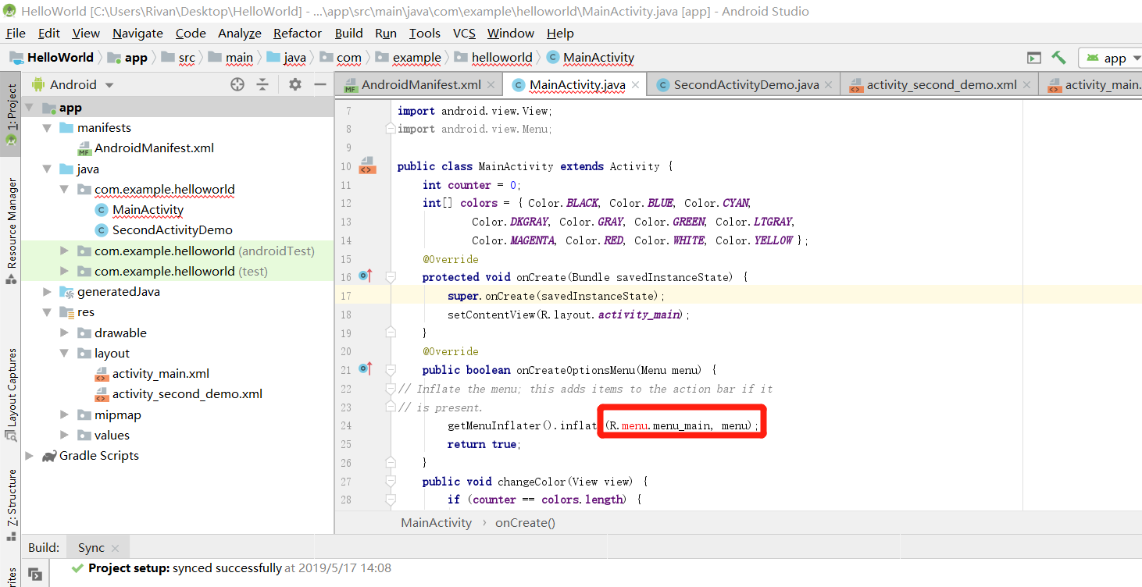Open the VCS menu

(464, 33)
